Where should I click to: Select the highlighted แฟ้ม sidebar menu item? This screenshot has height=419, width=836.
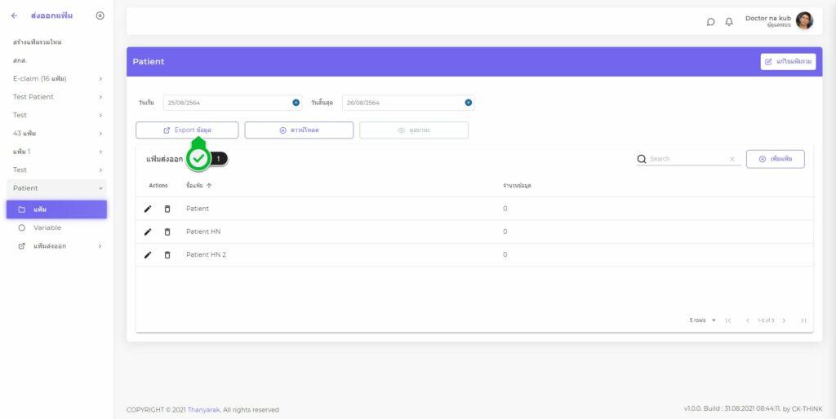pyautogui.click(x=56, y=209)
